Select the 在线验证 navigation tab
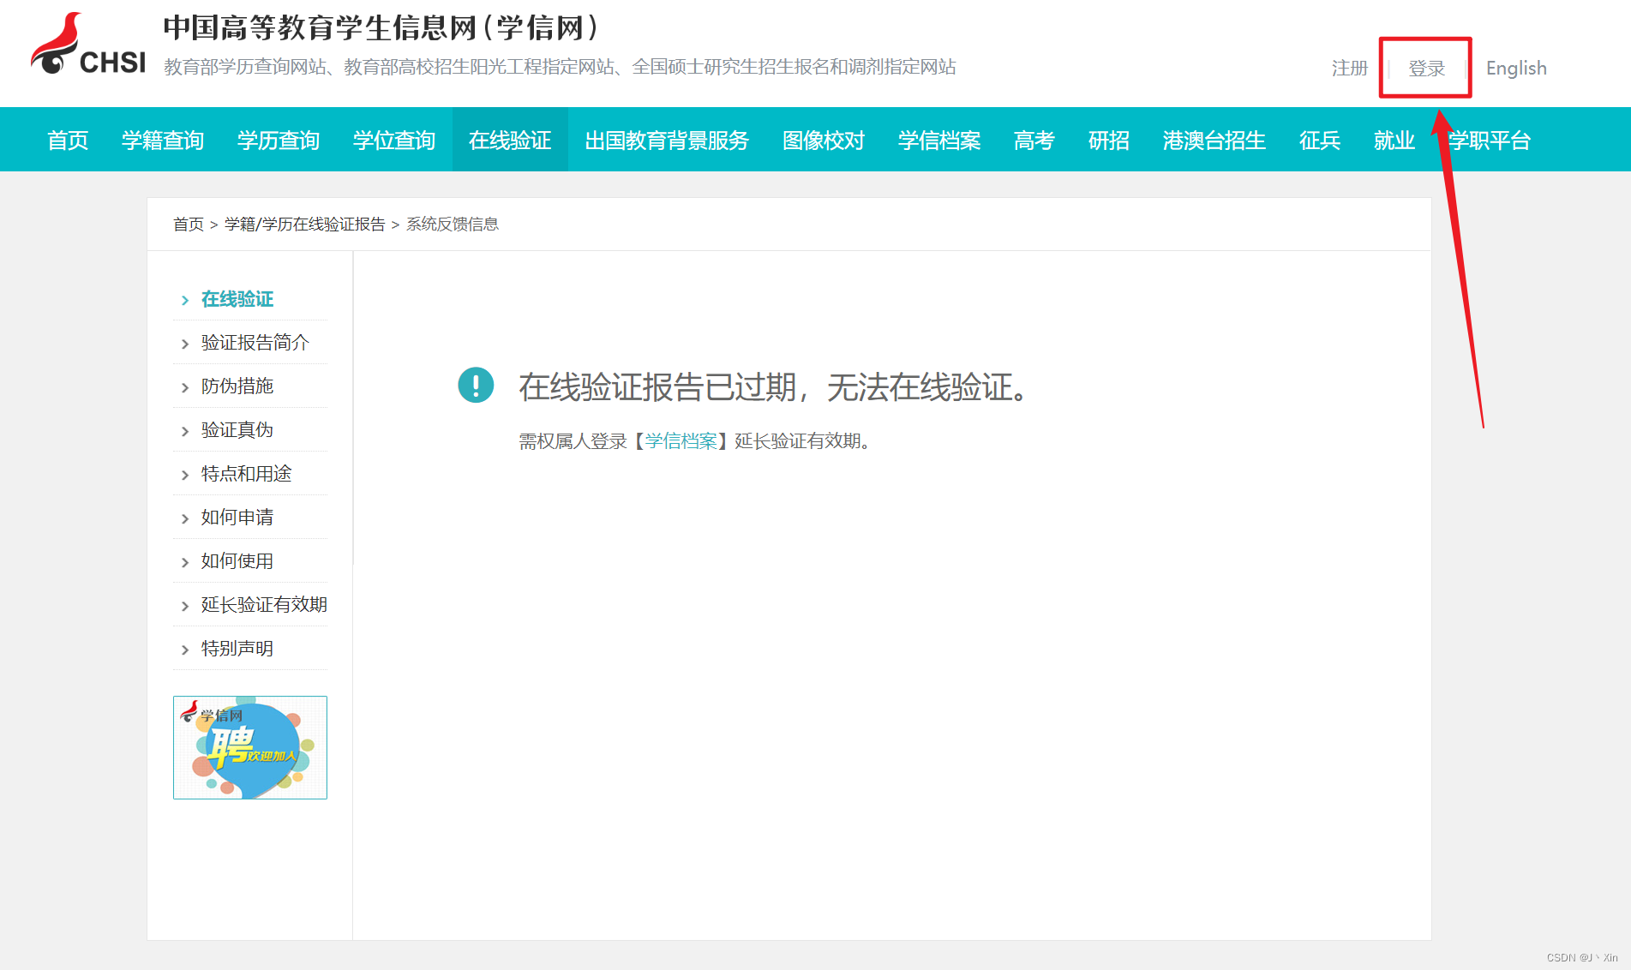The image size is (1631, 970). 510,140
